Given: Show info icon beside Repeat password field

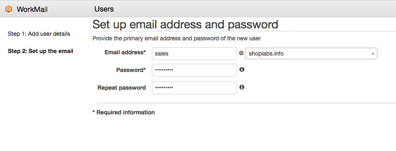Looking at the screenshot, I should 242,87.
